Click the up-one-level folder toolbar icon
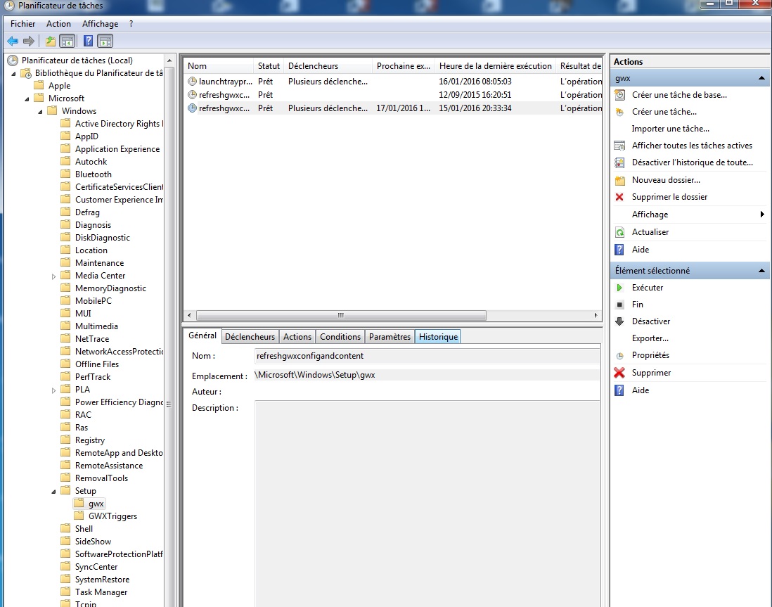Image resolution: width=772 pixels, height=607 pixels. (x=50, y=41)
